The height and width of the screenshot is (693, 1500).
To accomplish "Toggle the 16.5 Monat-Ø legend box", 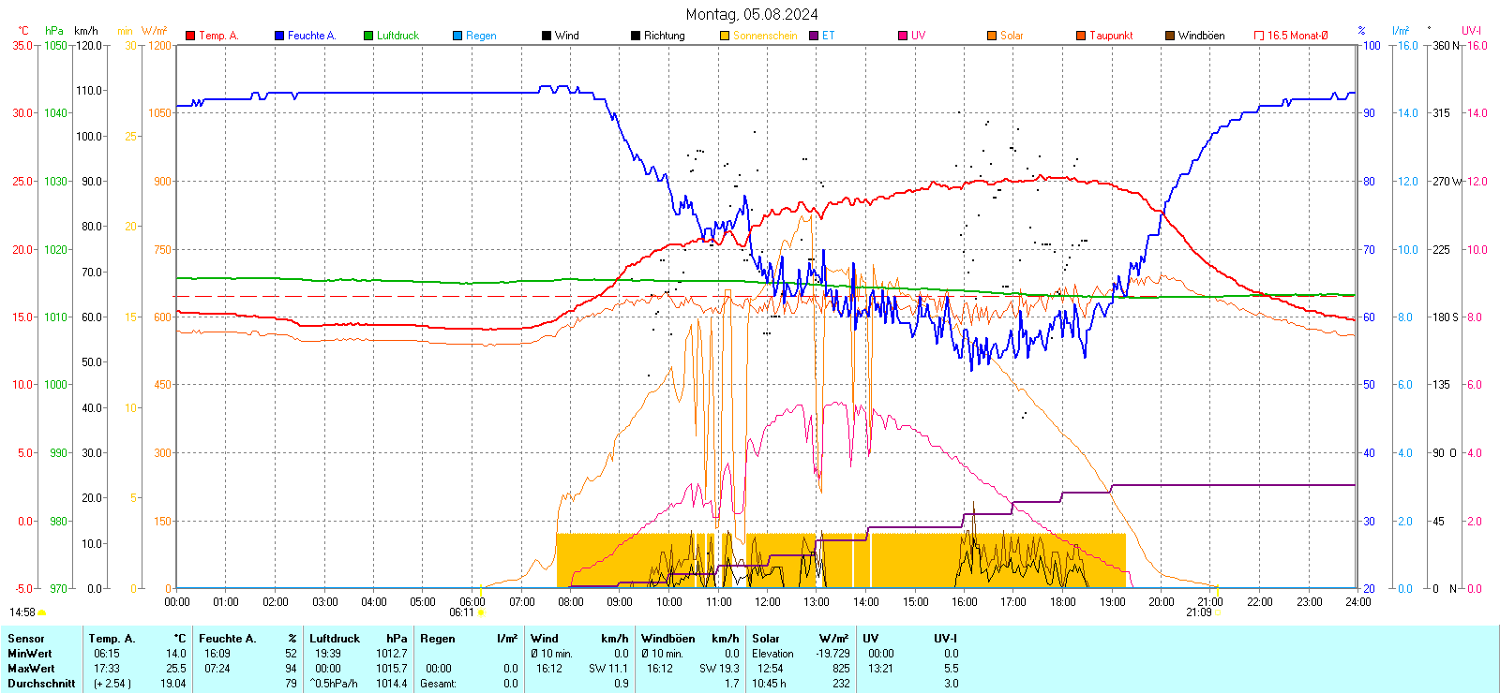I will [x=1259, y=36].
